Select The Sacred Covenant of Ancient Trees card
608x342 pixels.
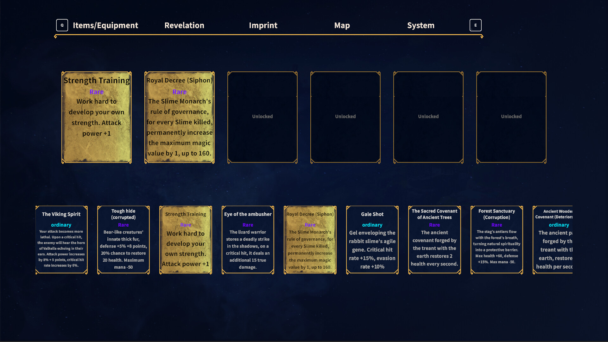click(x=434, y=239)
